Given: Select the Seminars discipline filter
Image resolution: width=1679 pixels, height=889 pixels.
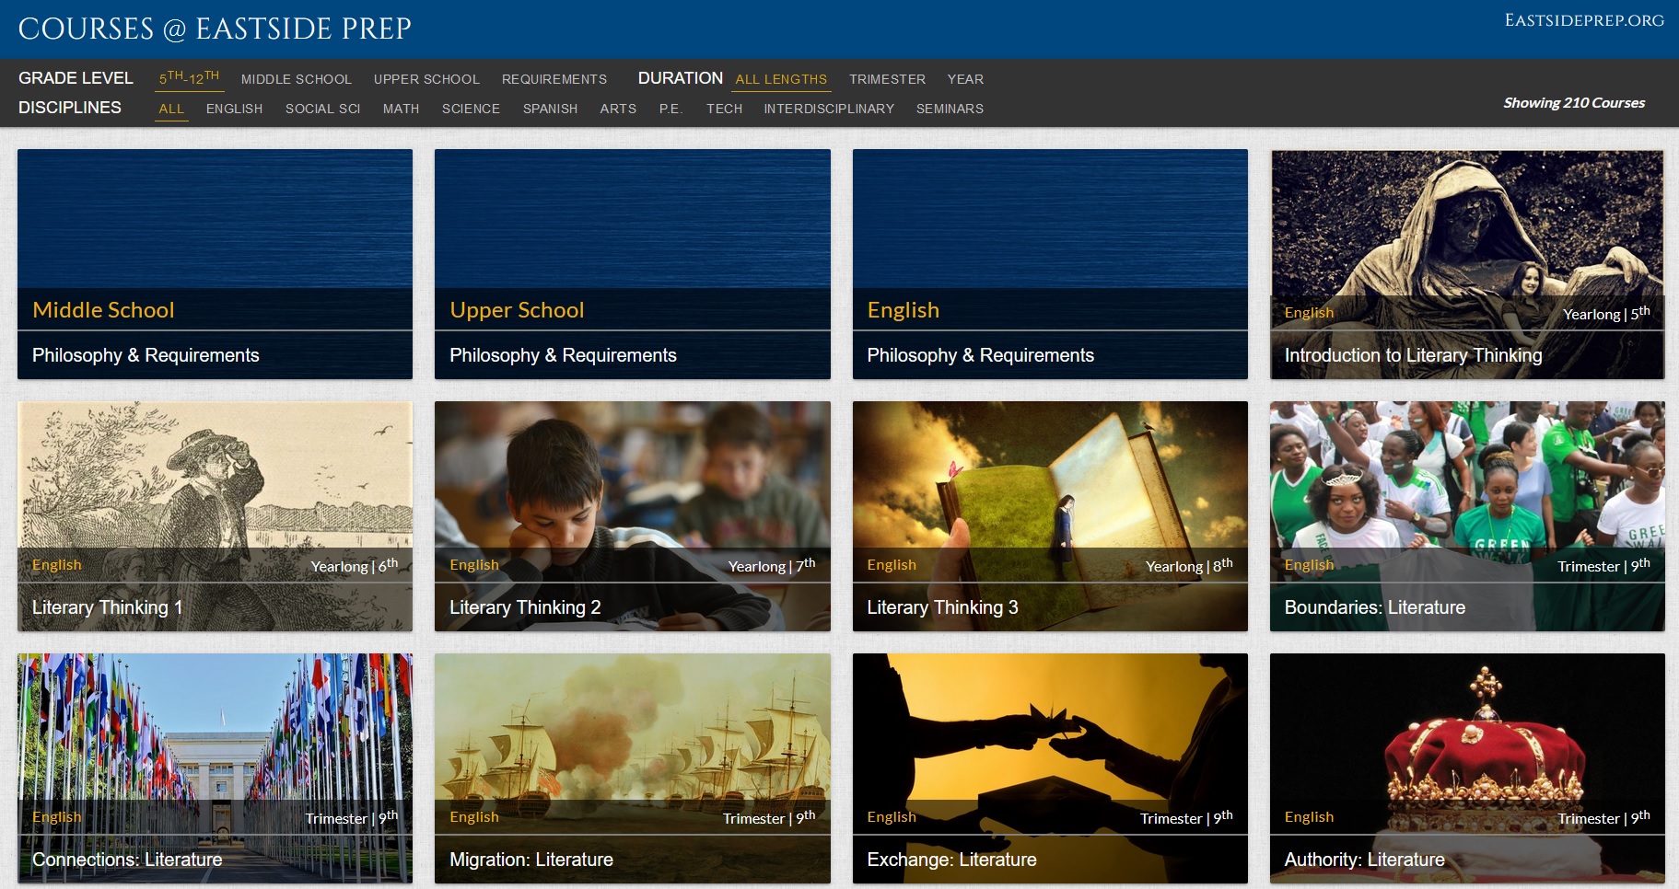Looking at the screenshot, I should pos(950,109).
